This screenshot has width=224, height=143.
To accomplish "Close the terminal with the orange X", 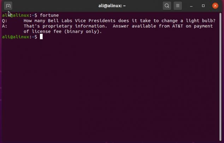I will (x=215, y=6).
